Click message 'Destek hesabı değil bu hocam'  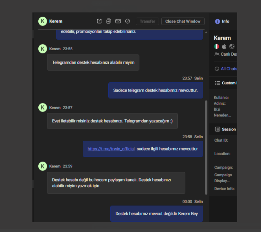116,183
